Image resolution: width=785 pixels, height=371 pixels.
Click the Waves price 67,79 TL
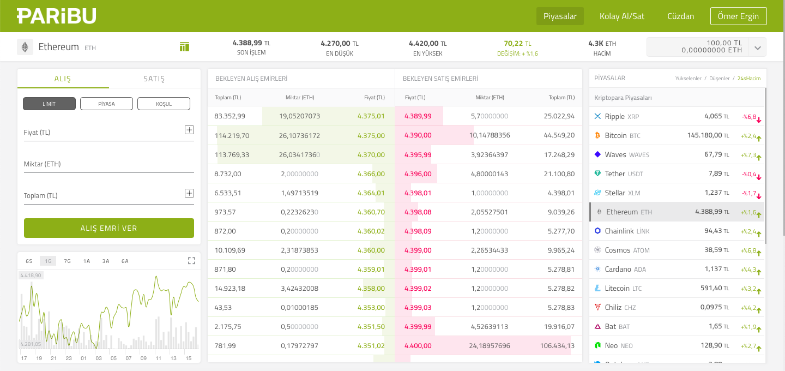(x=716, y=154)
